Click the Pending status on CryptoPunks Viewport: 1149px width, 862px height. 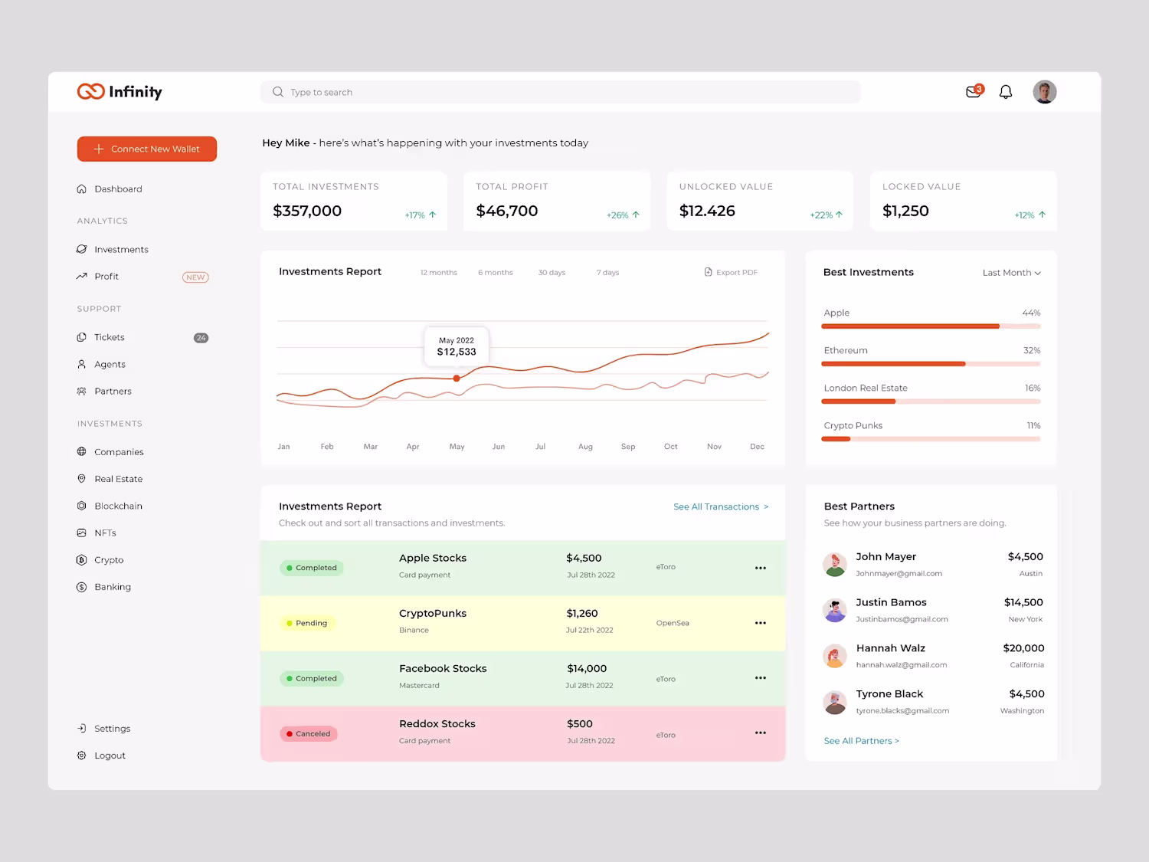click(307, 623)
